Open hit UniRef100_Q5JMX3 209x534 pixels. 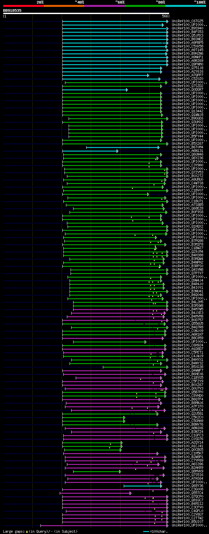click(187, 35)
